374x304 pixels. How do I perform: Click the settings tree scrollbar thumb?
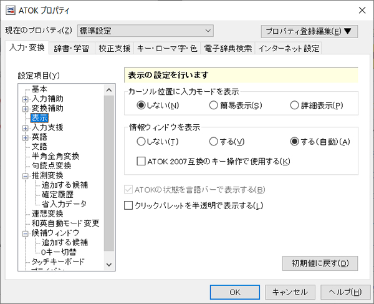tap(109, 173)
